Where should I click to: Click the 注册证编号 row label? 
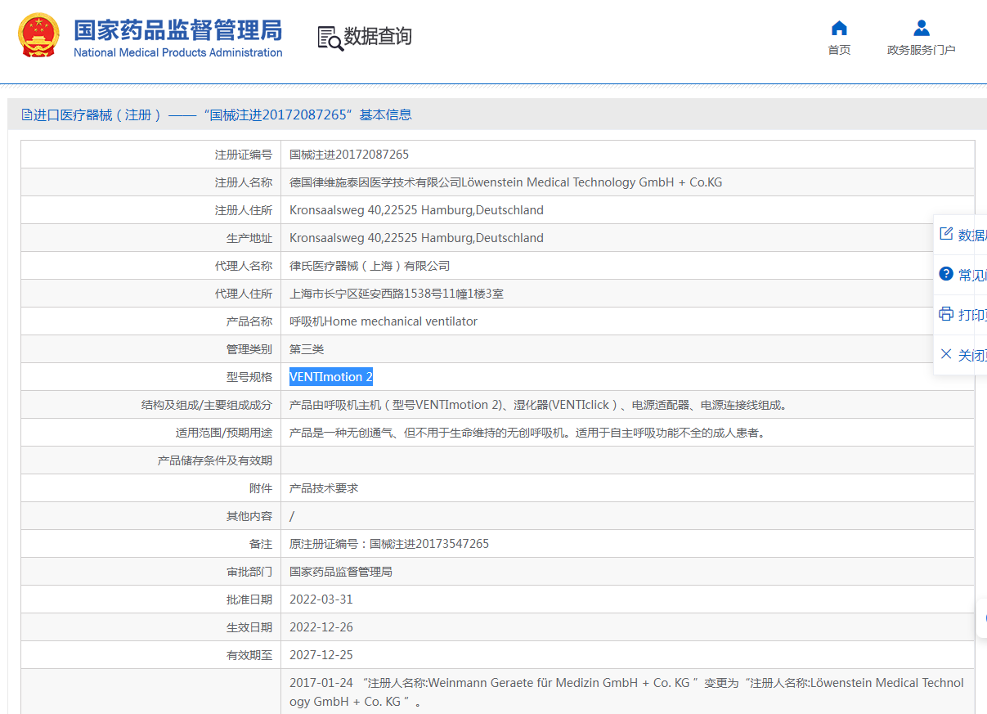click(244, 155)
